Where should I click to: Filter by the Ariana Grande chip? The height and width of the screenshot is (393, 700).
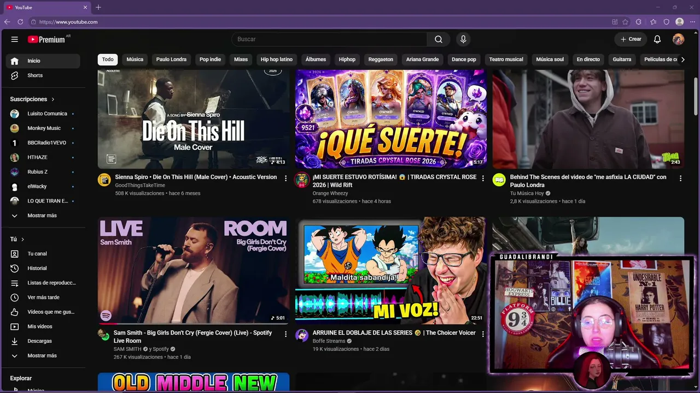[422, 59]
